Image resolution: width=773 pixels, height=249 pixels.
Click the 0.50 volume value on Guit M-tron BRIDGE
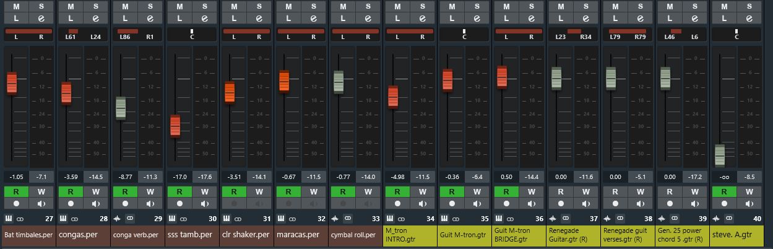506,177
